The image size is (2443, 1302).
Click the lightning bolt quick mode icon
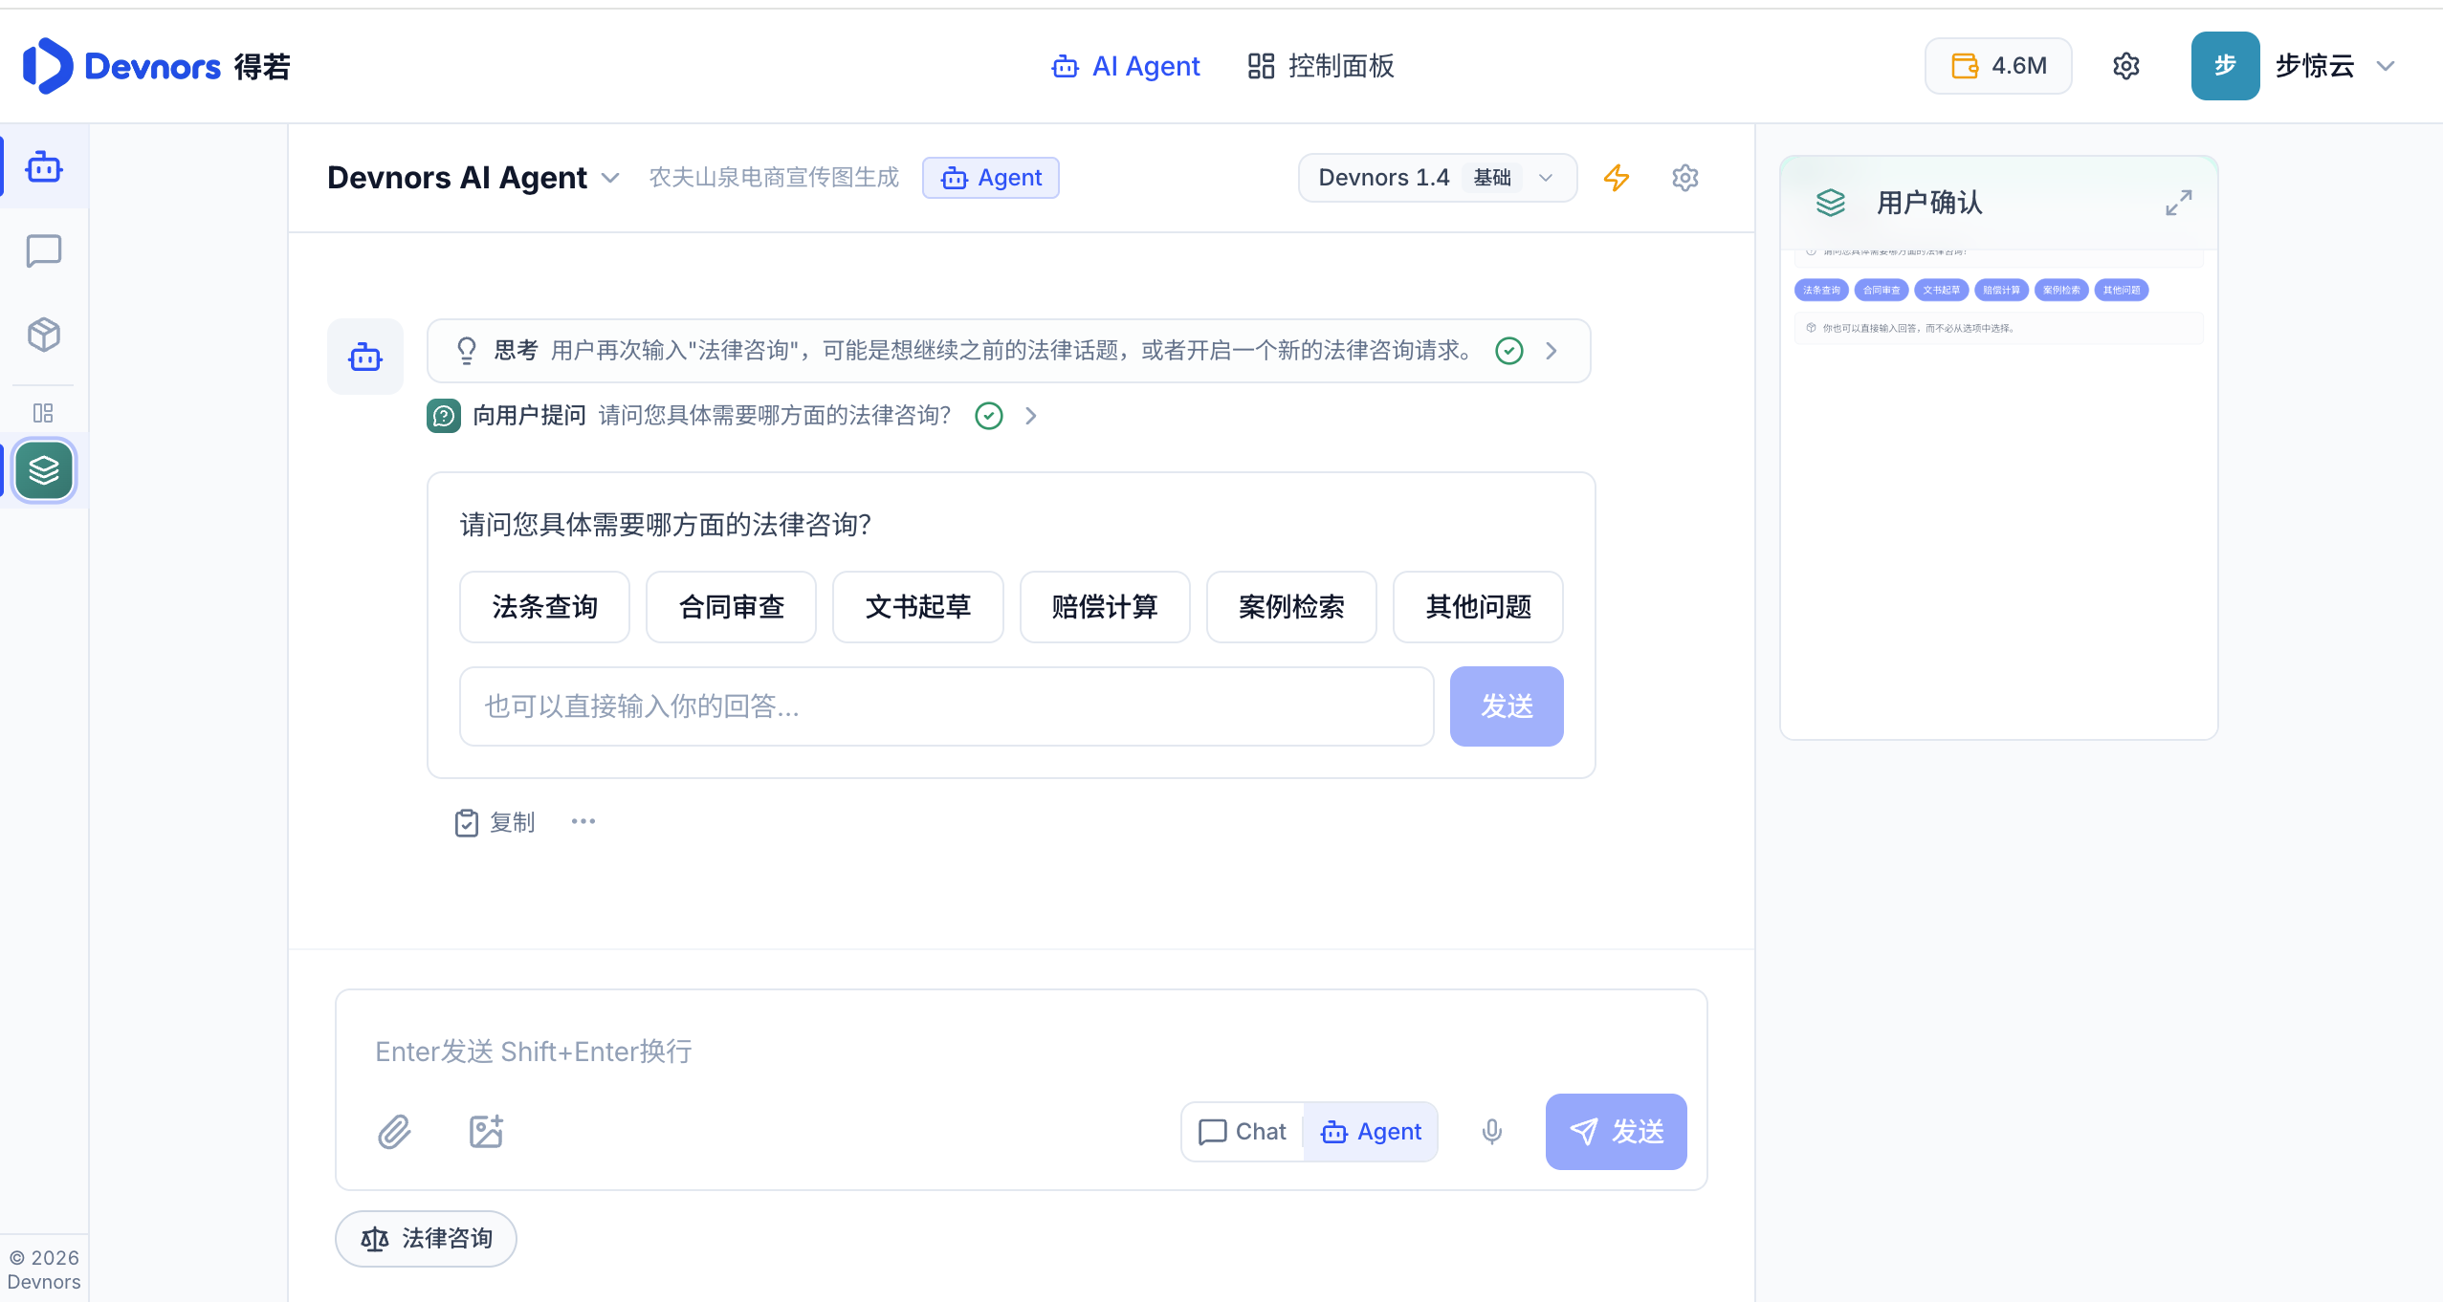pyautogui.click(x=1617, y=178)
